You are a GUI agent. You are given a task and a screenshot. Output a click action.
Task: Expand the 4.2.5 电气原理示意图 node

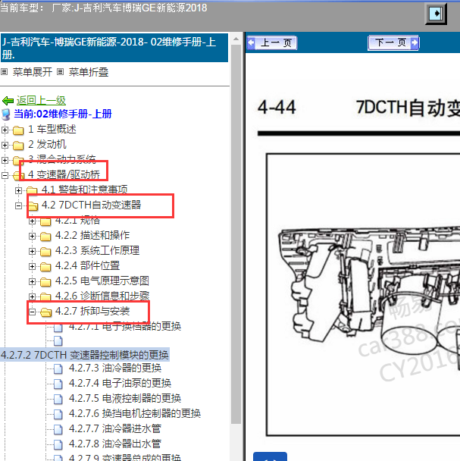[x=32, y=281]
